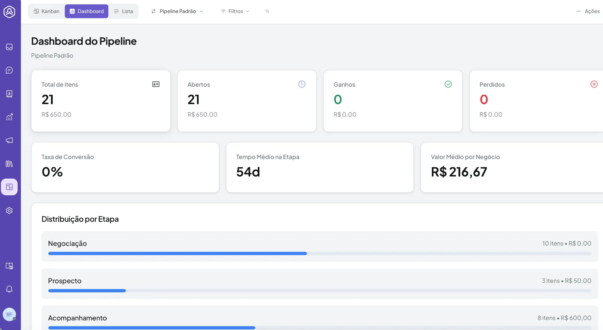Click the Ações button
Viewport: 603px width, 330px height.
click(x=592, y=11)
